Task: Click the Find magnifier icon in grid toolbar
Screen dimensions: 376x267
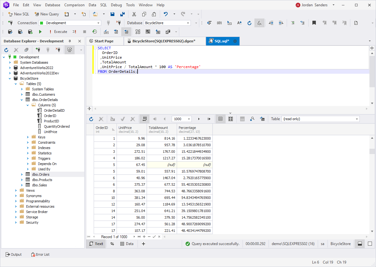Action: (x=252, y=119)
